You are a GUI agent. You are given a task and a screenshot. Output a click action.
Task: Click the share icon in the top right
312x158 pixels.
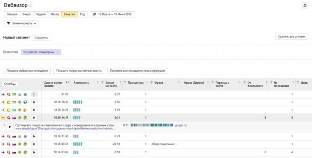point(305,5)
